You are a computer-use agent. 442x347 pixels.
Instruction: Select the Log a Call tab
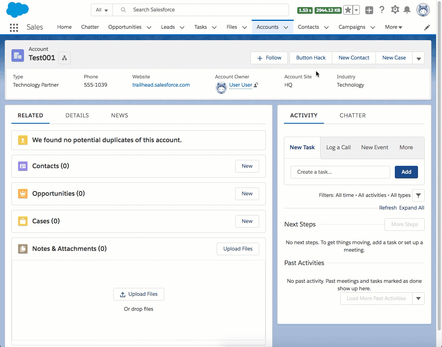coord(338,147)
